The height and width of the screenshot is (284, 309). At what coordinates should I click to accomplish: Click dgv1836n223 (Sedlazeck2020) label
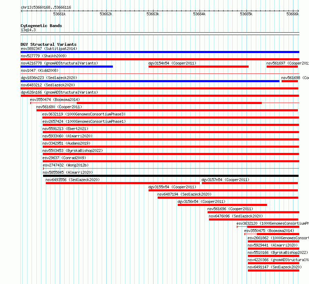click(49, 78)
